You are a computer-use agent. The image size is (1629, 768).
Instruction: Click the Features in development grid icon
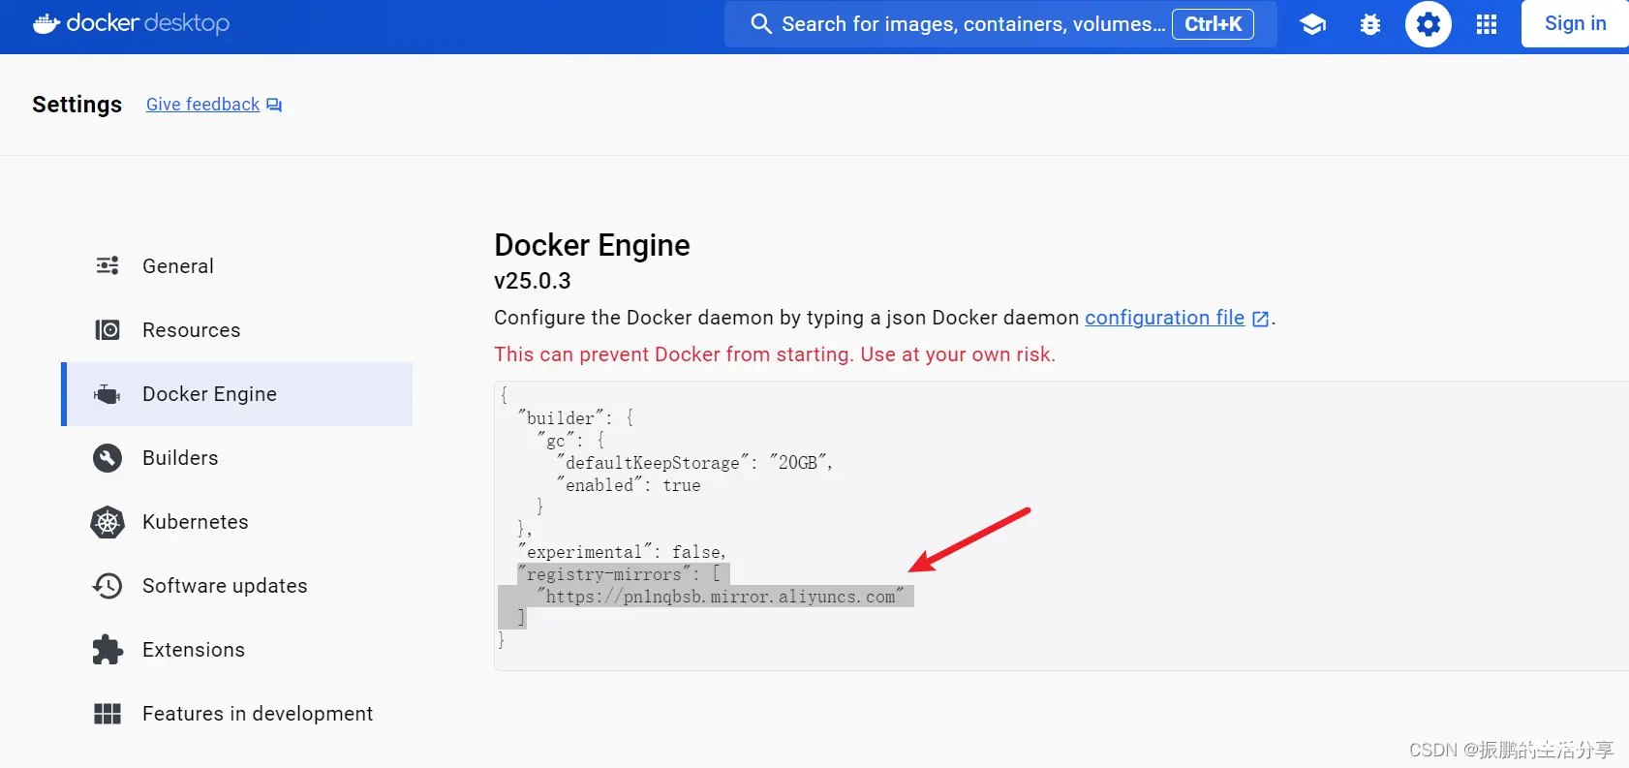pyautogui.click(x=108, y=714)
